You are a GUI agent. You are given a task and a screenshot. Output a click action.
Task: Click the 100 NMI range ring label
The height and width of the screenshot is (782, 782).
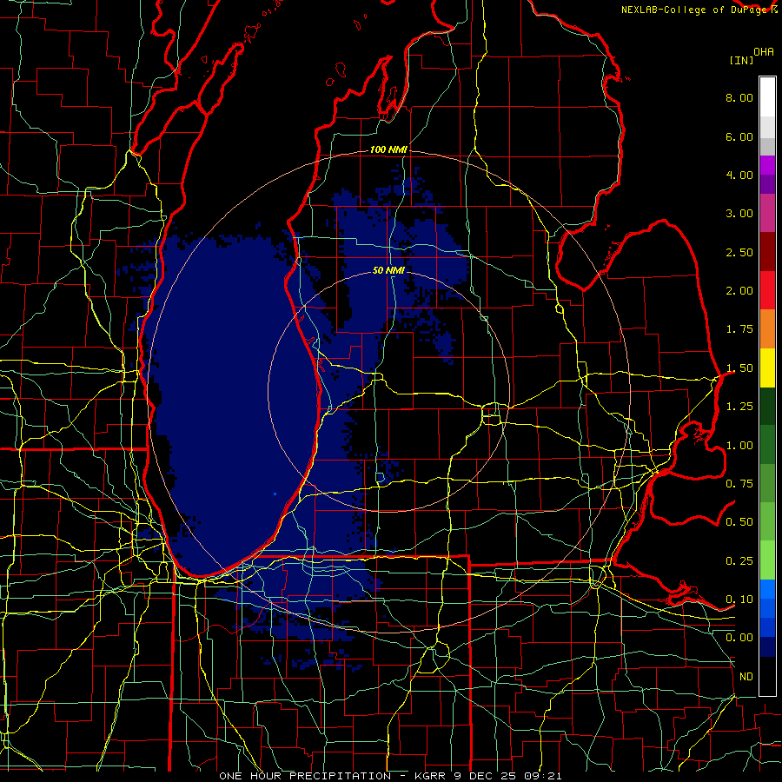388,149
